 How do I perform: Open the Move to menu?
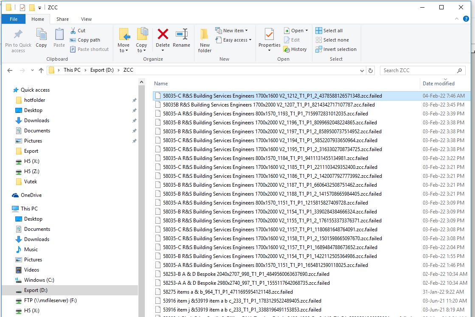pyautogui.click(x=124, y=41)
